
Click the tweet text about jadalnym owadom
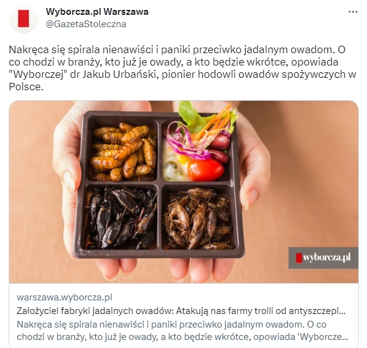183,68
